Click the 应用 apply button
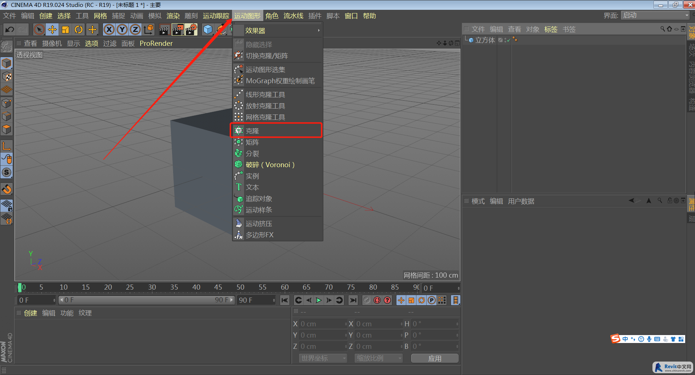Screen dimensions: 695x375 point(435,358)
